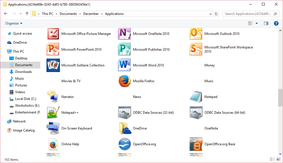Screen dimensions: 283x163
Task: Click the scrollbar up arrow
Action: (x=280, y=30)
